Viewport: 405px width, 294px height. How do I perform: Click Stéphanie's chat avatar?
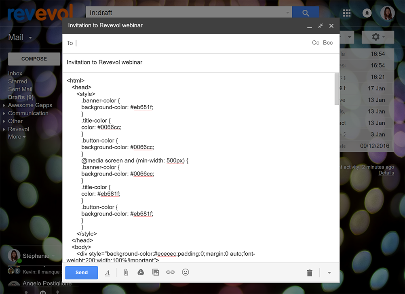[14, 256]
